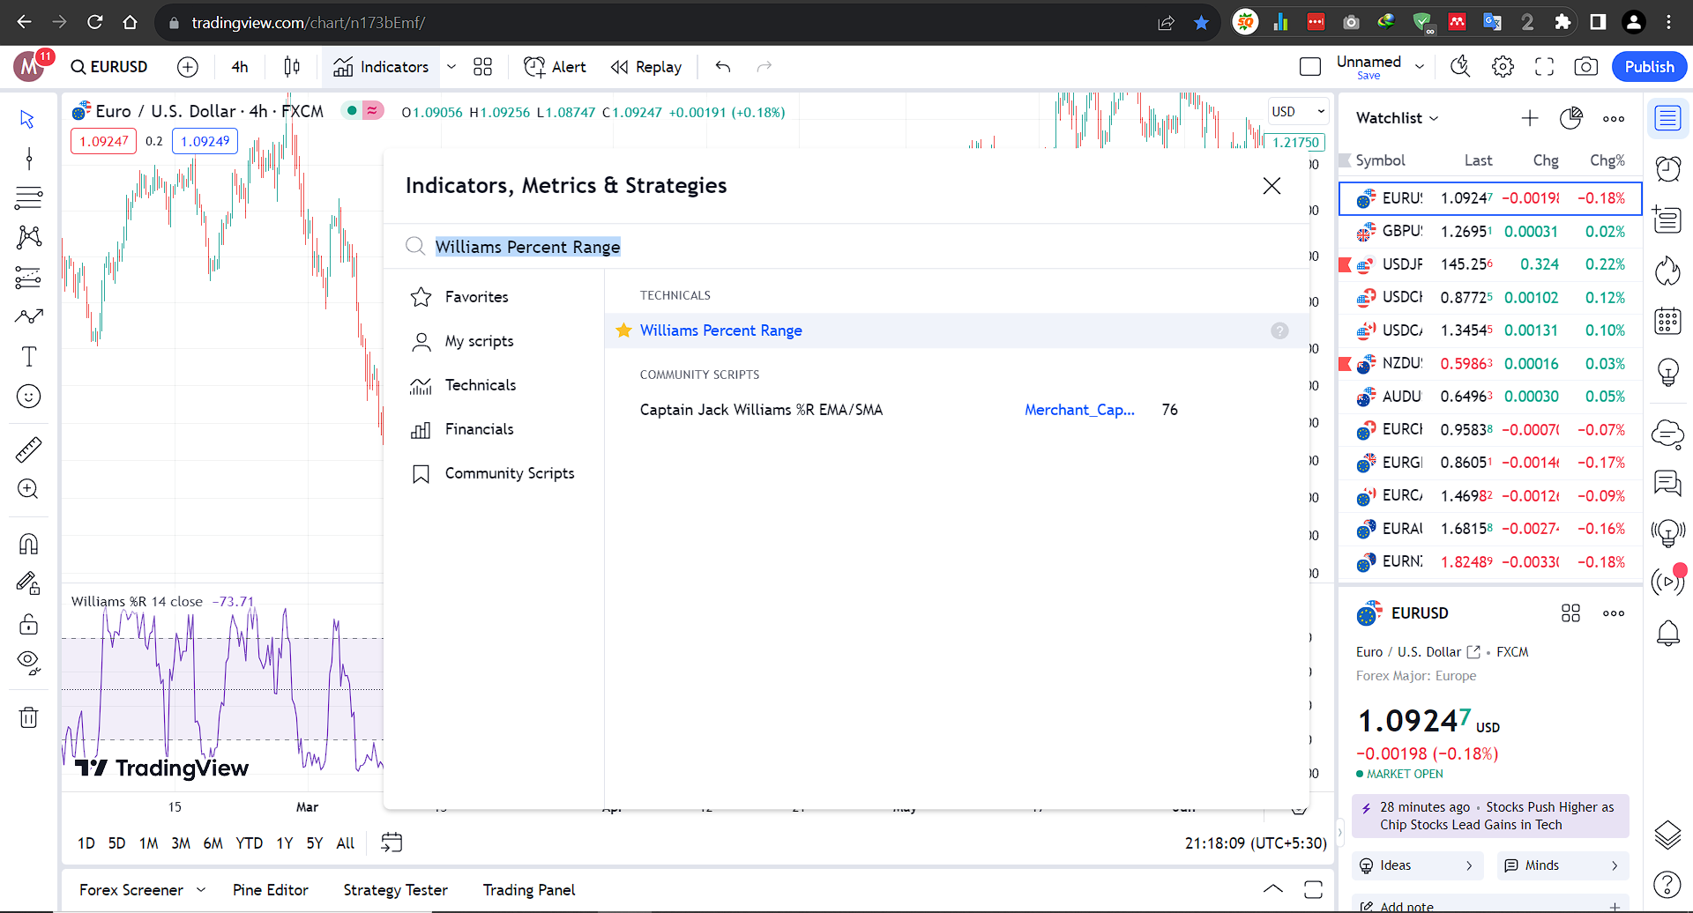Image resolution: width=1693 pixels, height=913 pixels.
Task: Open help for Williams Percent Range
Action: click(1279, 330)
